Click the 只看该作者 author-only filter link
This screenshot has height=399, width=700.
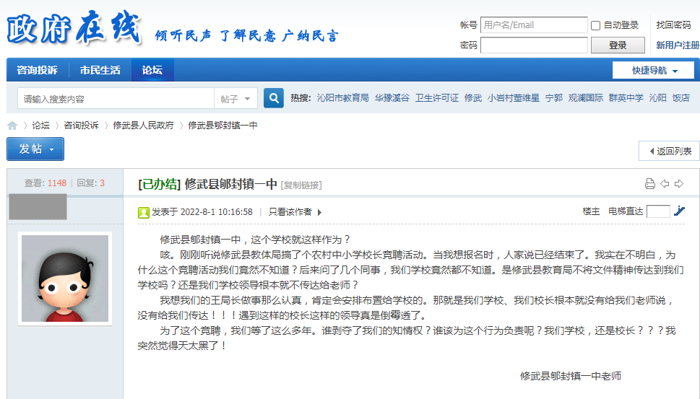pos(290,212)
